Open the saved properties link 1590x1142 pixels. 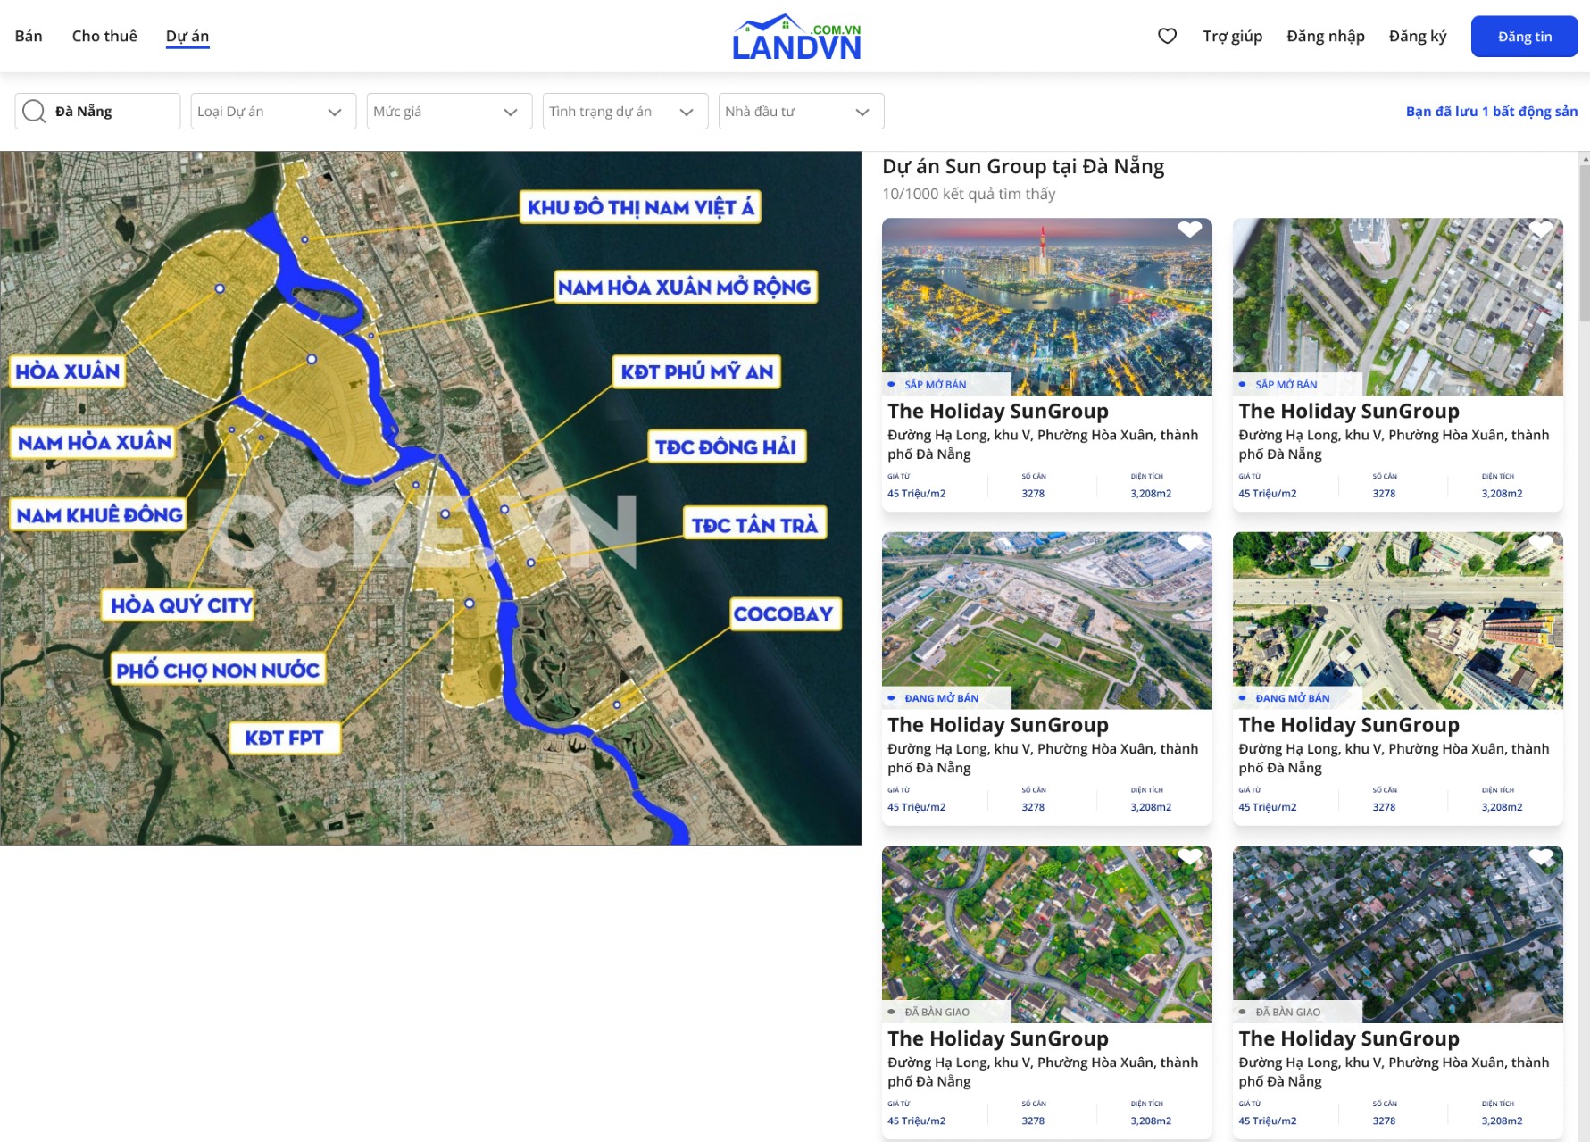pos(1491,112)
